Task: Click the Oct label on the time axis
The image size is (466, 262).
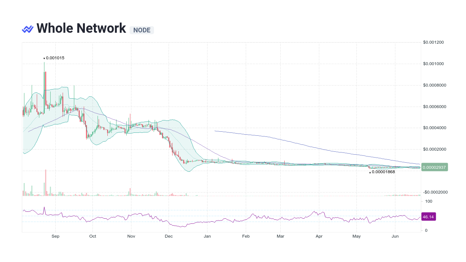Action: (92, 236)
